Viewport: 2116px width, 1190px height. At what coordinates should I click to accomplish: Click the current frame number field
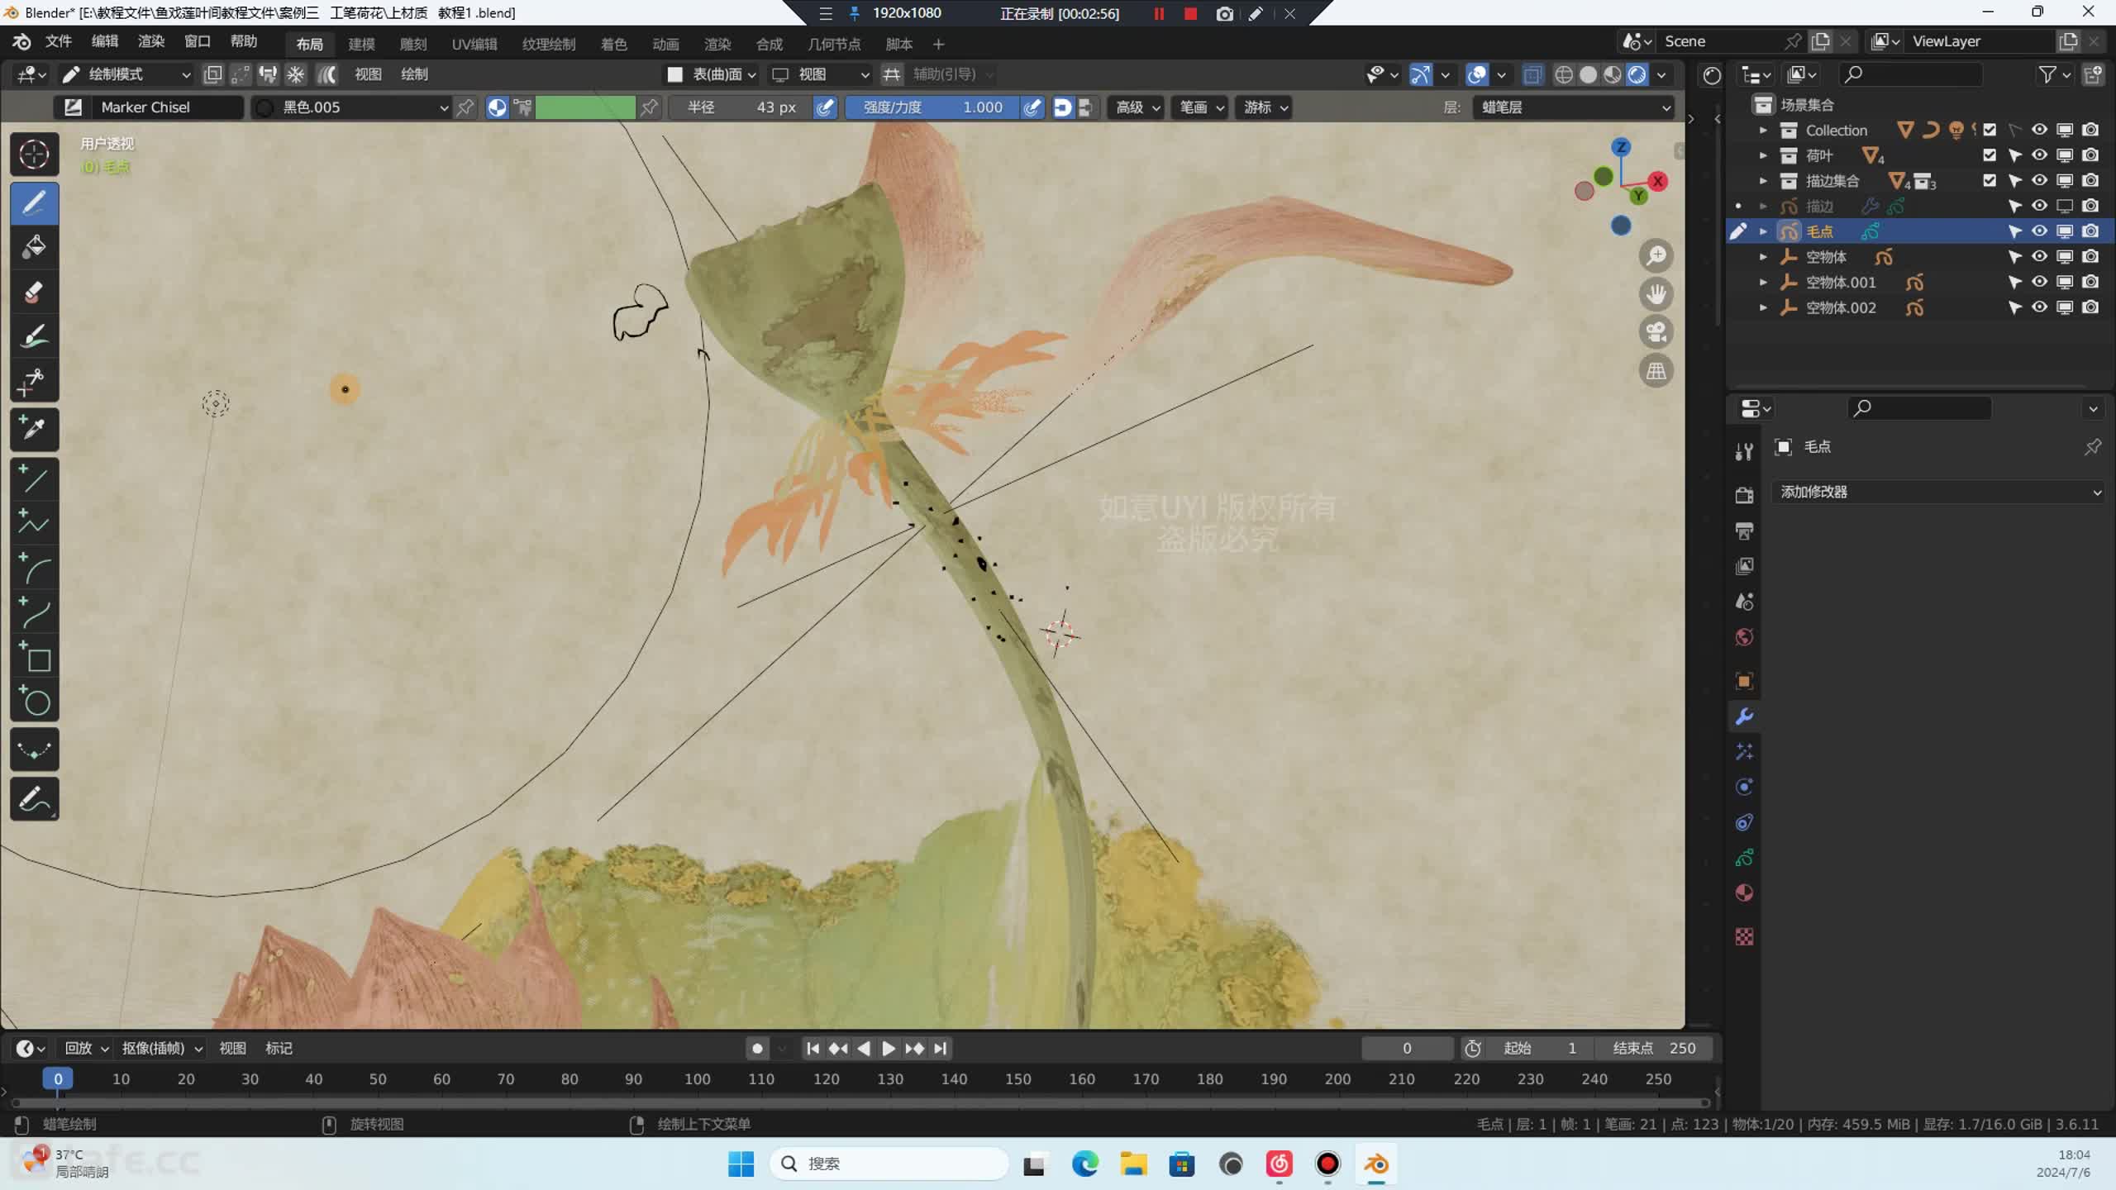click(x=1407, y=1048)
